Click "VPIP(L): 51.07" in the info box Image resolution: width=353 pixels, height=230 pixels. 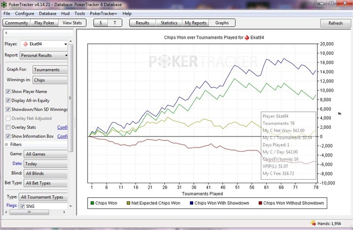(275, 166)
